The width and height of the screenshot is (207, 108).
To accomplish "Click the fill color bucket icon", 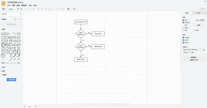I will pos(46,9).
